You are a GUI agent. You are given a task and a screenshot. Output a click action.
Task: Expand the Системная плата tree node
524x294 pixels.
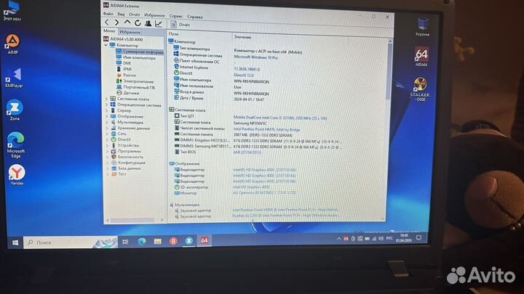[x=106, y=99]
